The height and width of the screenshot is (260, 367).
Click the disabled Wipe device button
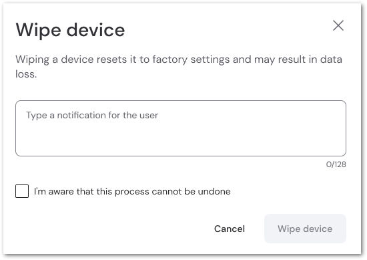[x=305, y=229]
